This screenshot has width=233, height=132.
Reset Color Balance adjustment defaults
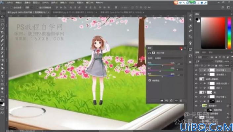(x=171, y=101)
